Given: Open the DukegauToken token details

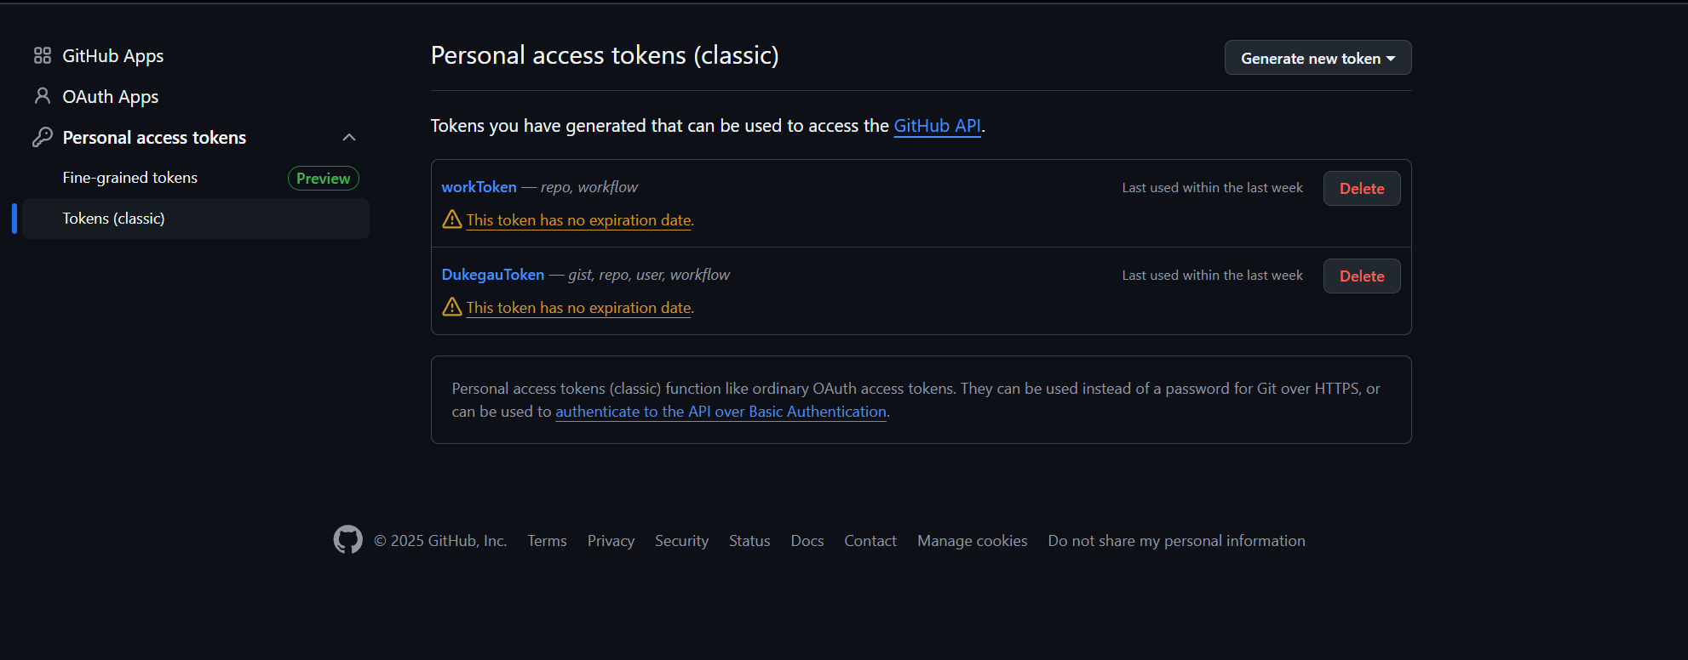Looking at the screenshot, I should pyautogui.click(x=492, y=275).
